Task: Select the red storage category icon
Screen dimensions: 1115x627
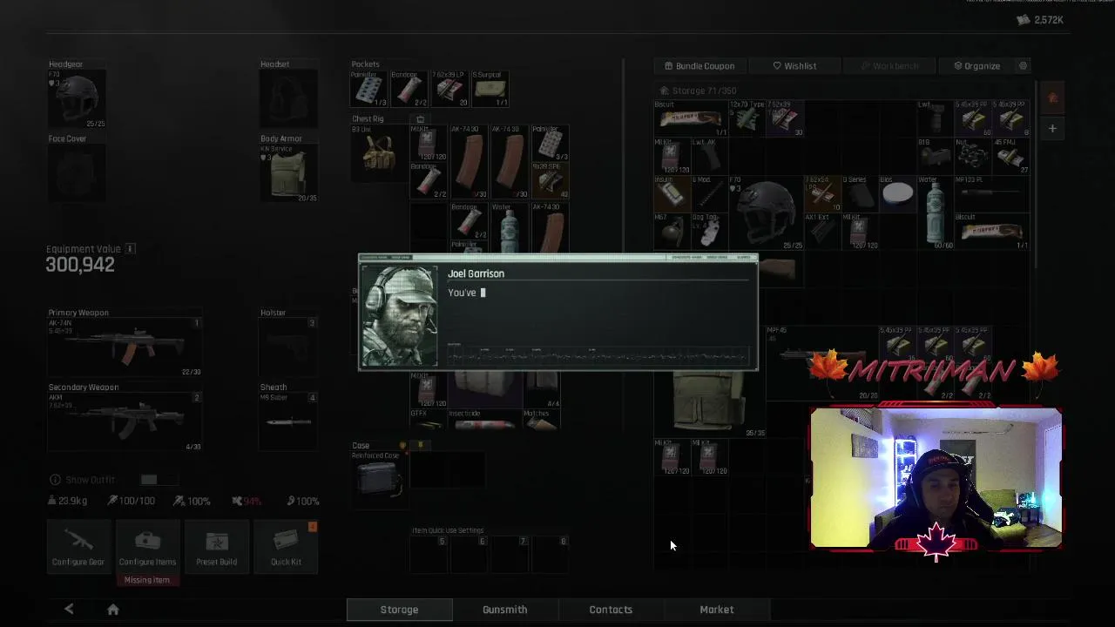Action: (x=1052, y=98)
